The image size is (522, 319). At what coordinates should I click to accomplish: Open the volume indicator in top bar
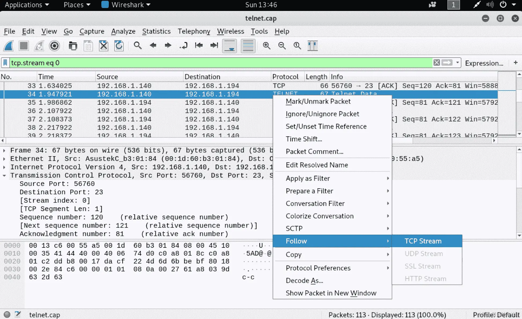(490, 5)
